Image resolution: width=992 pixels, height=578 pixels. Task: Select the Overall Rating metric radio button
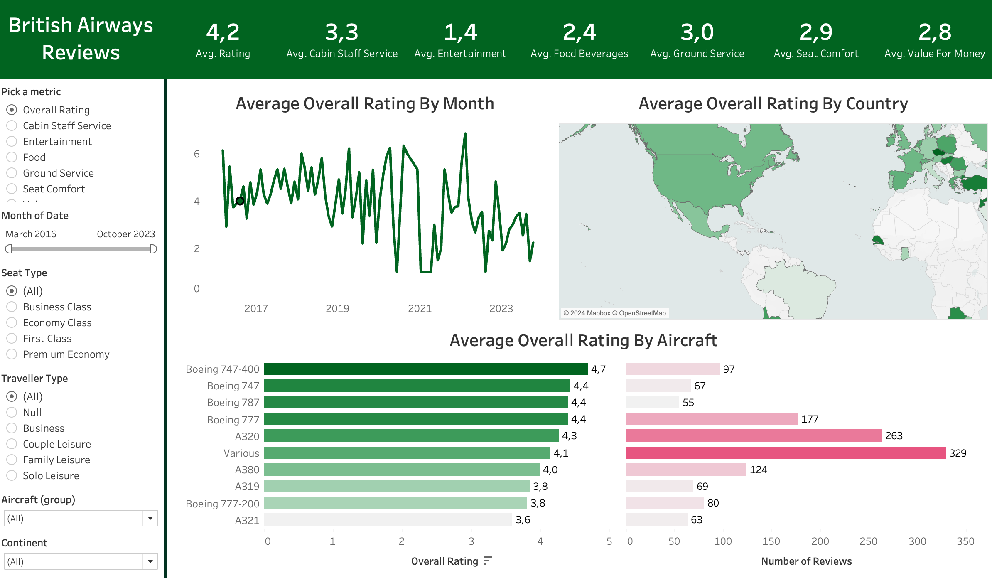pos(12,110)
